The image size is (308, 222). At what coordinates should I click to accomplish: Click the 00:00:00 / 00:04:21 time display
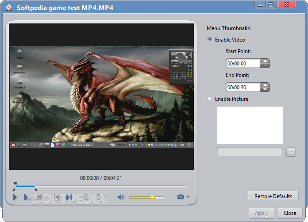101,178
